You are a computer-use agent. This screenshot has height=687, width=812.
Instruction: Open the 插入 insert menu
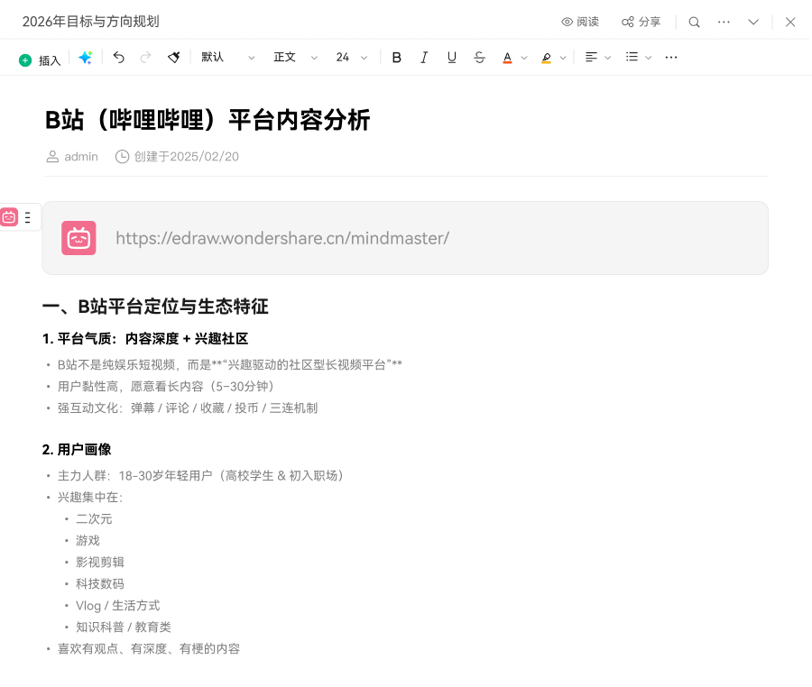40,60
